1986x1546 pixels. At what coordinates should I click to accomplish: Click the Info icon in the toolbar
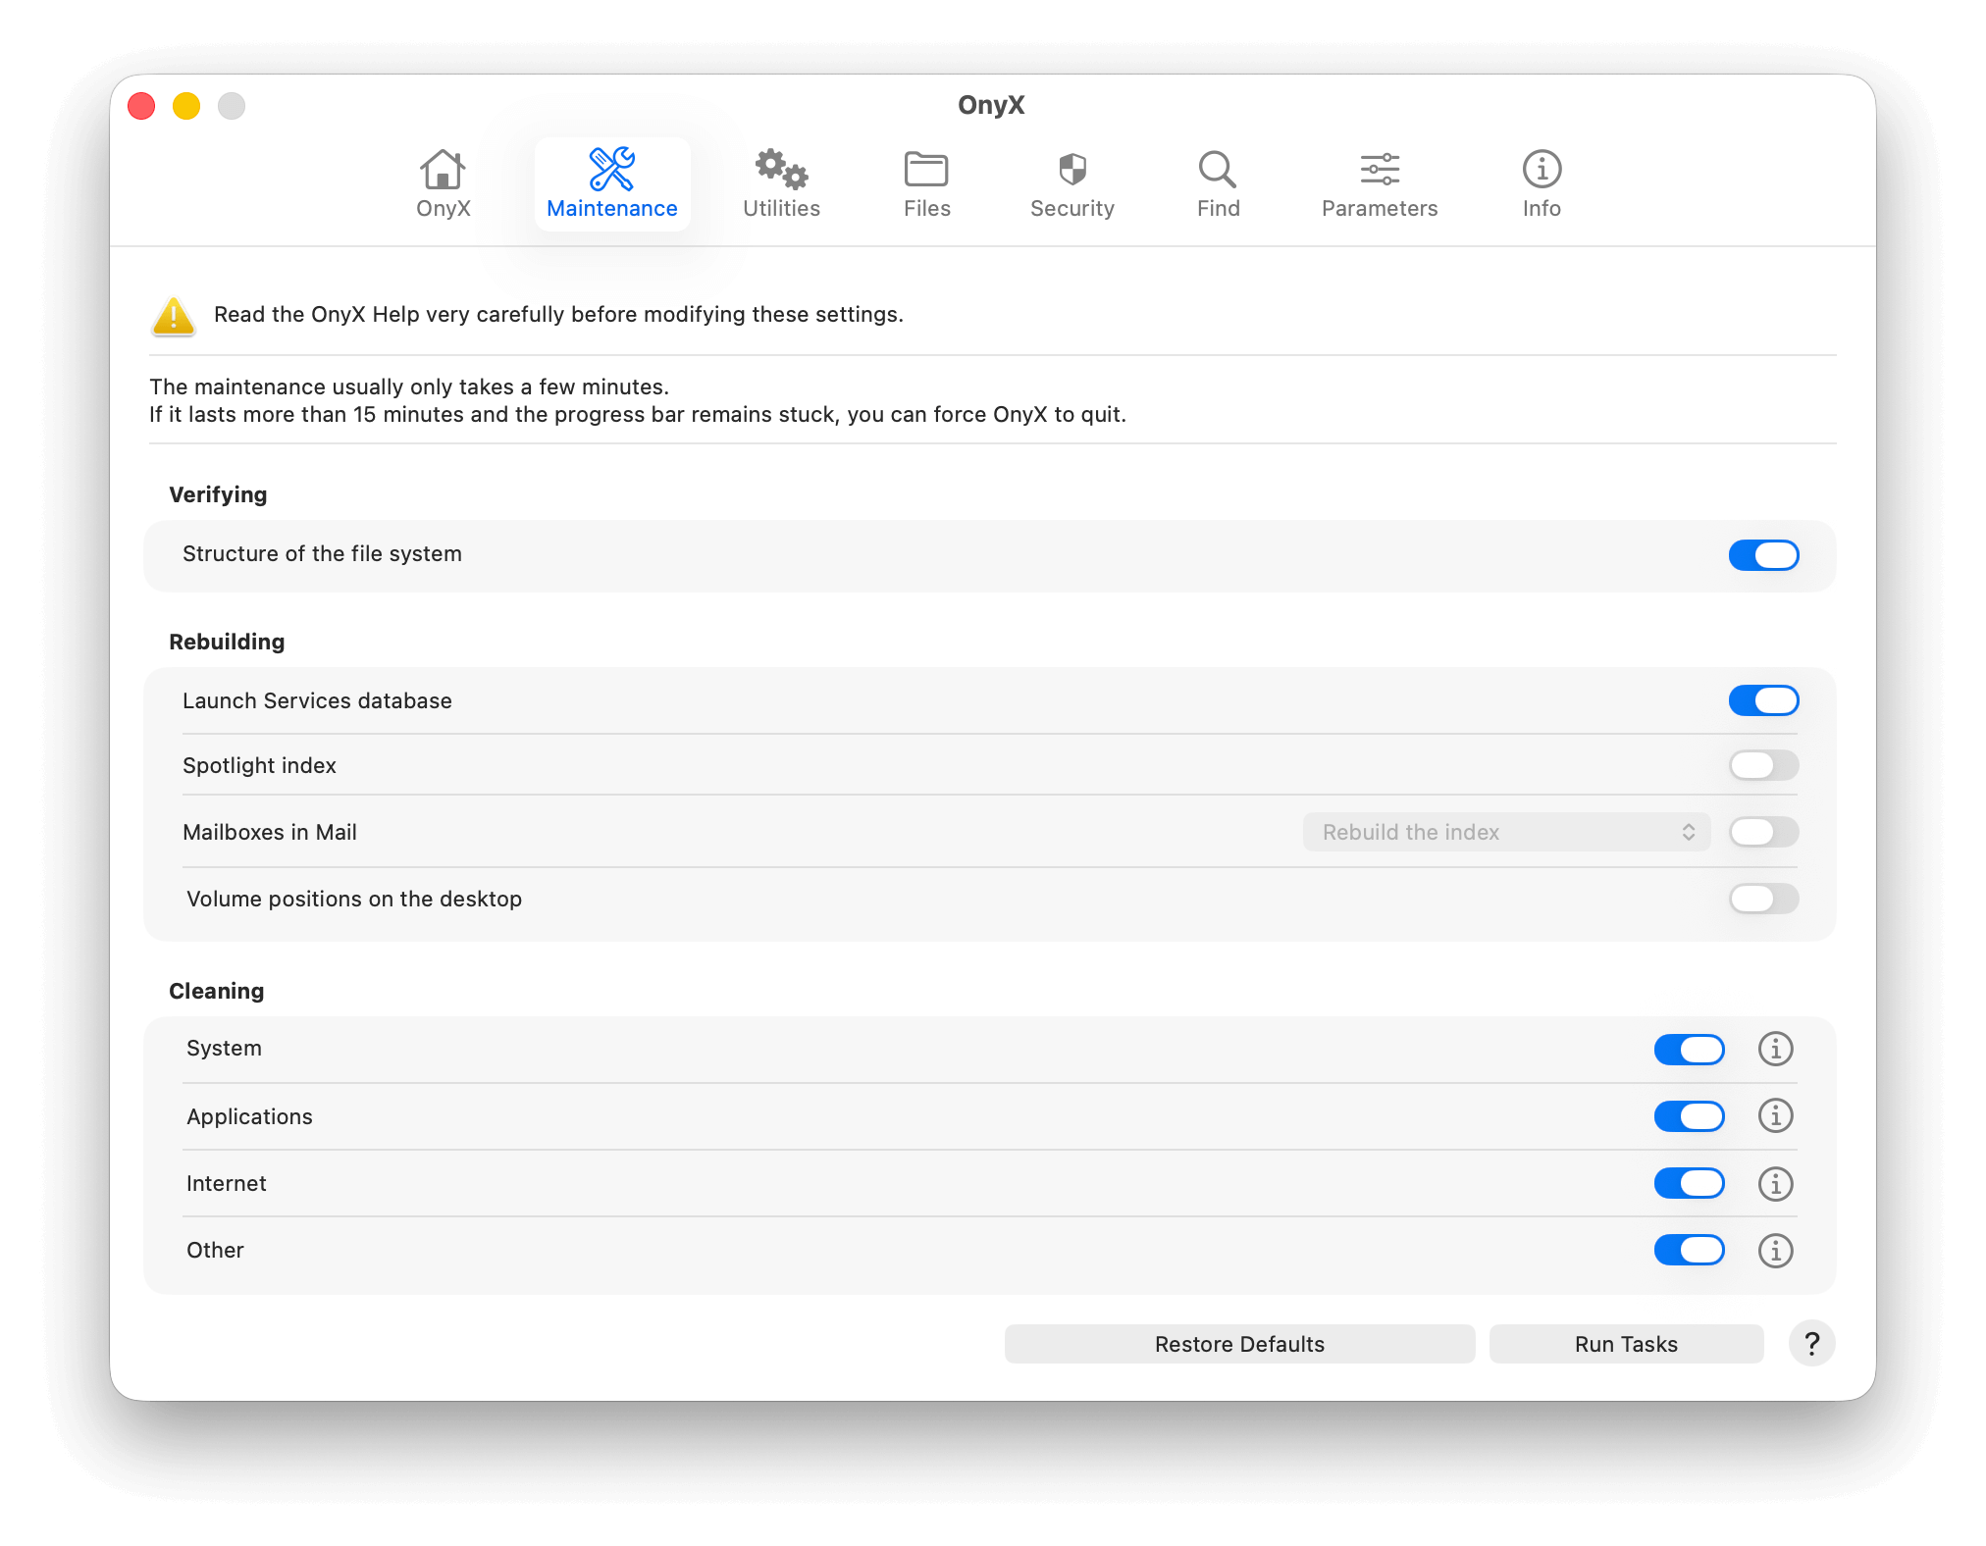[x=1541, y=169]
